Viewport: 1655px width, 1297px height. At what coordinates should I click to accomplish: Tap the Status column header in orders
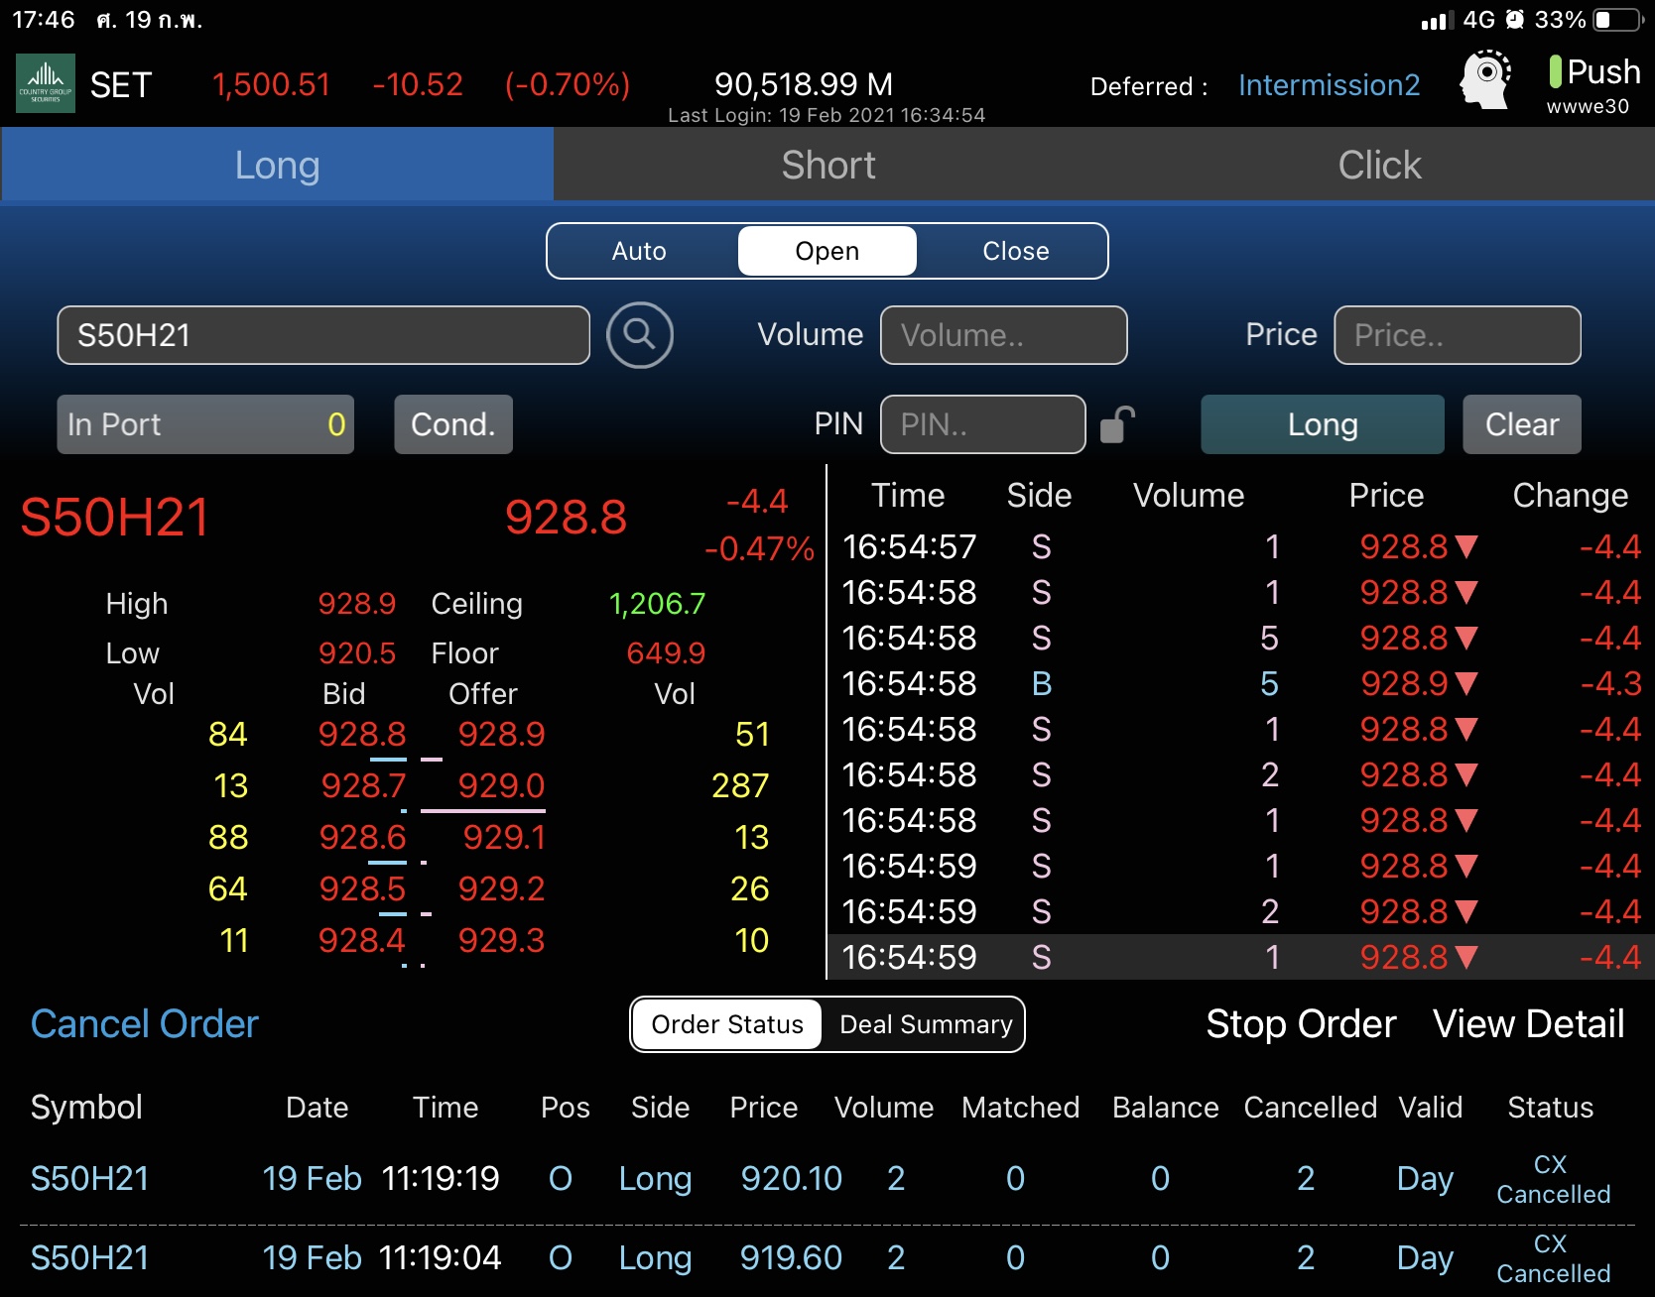1551,1107
